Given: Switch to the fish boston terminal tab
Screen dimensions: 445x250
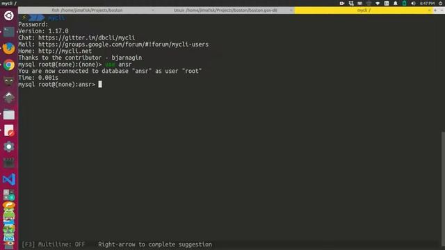Looking at the screenshot, I should (x=87, y=10).
